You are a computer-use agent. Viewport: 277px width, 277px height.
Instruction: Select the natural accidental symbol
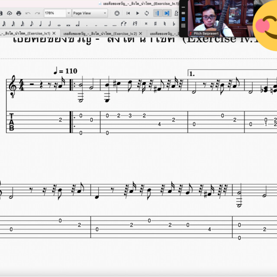[x=164, y=23]
